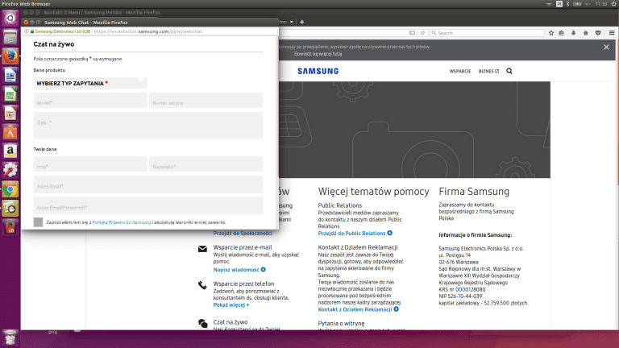Click Firefox icon in Ubuntu launcher
Viewport: 619px width, 348px height.
10,56
